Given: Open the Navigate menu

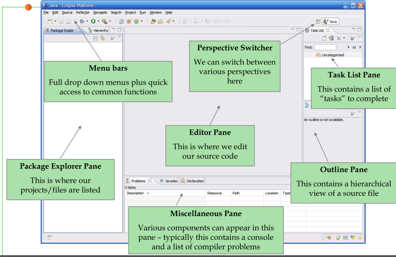Looking at the screenshot, I should point(100,12).
